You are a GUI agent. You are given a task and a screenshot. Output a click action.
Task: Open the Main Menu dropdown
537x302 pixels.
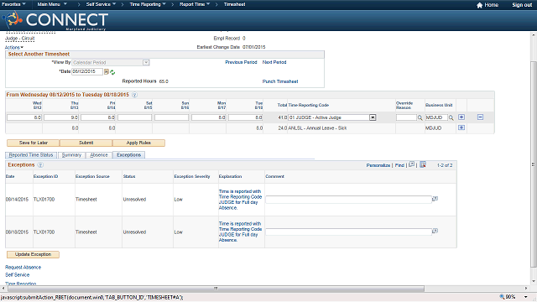point(52,4)
